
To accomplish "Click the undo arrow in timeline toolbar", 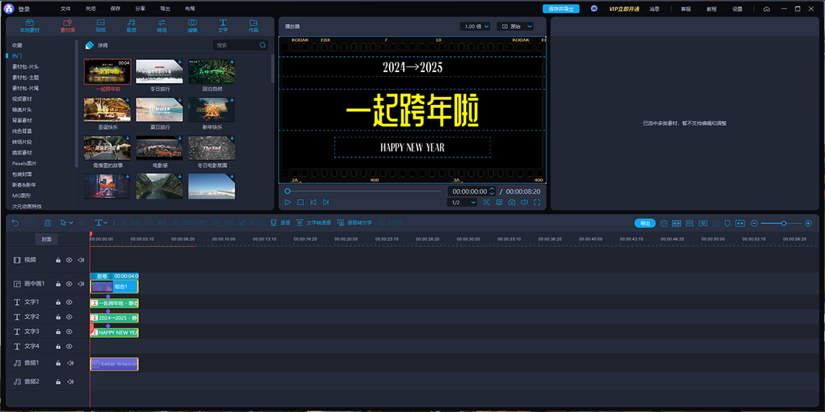I will 16,223.
